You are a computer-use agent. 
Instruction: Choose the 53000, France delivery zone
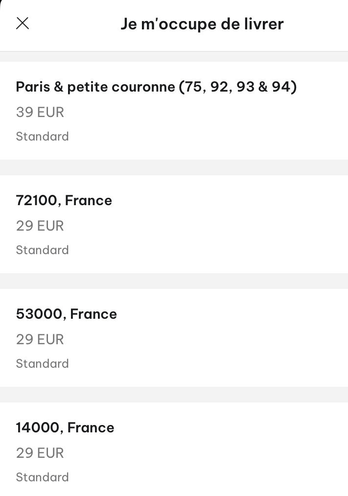point(174,338)
